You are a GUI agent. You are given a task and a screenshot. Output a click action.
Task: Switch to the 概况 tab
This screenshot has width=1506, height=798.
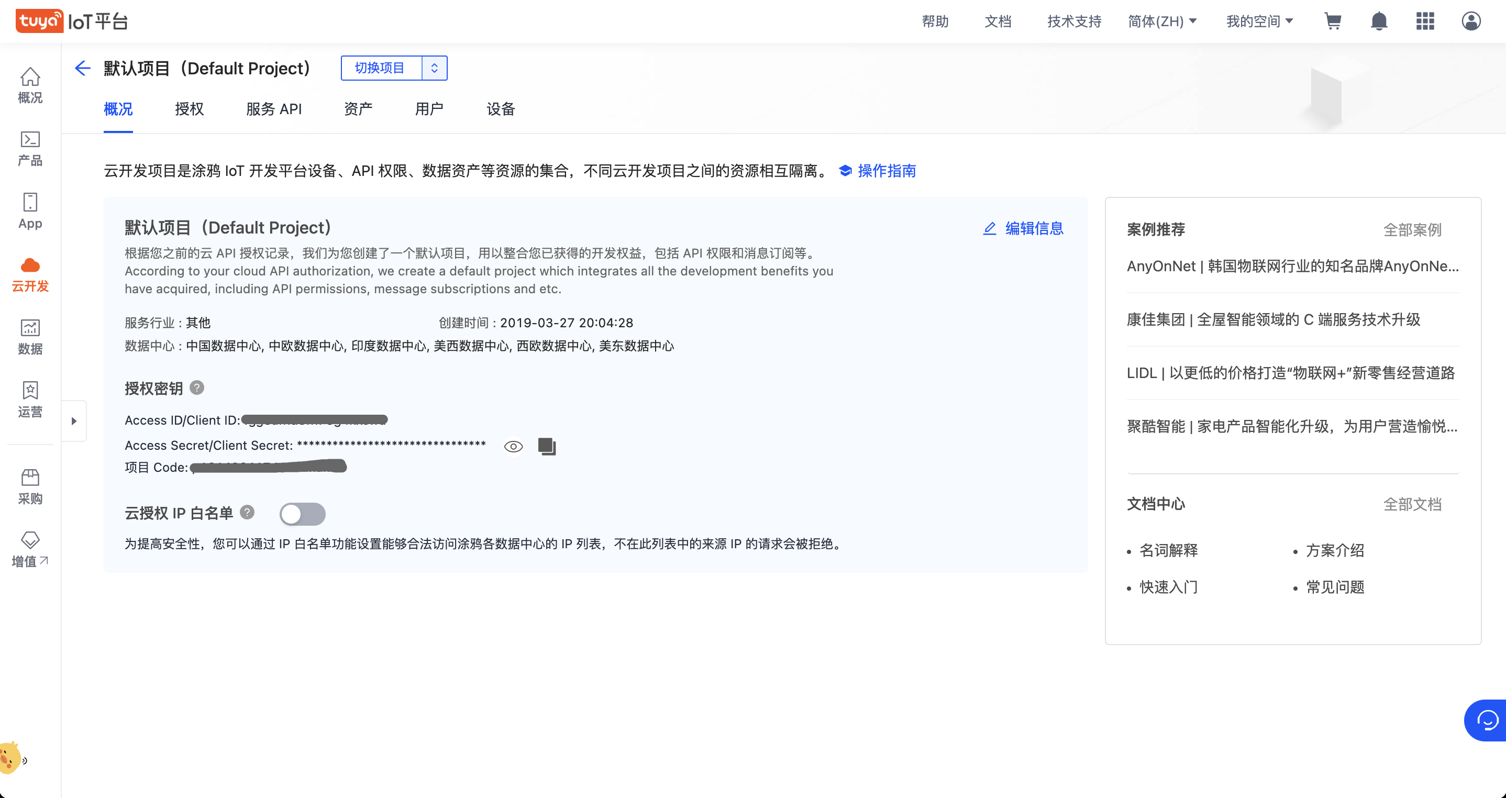[118, 109]
